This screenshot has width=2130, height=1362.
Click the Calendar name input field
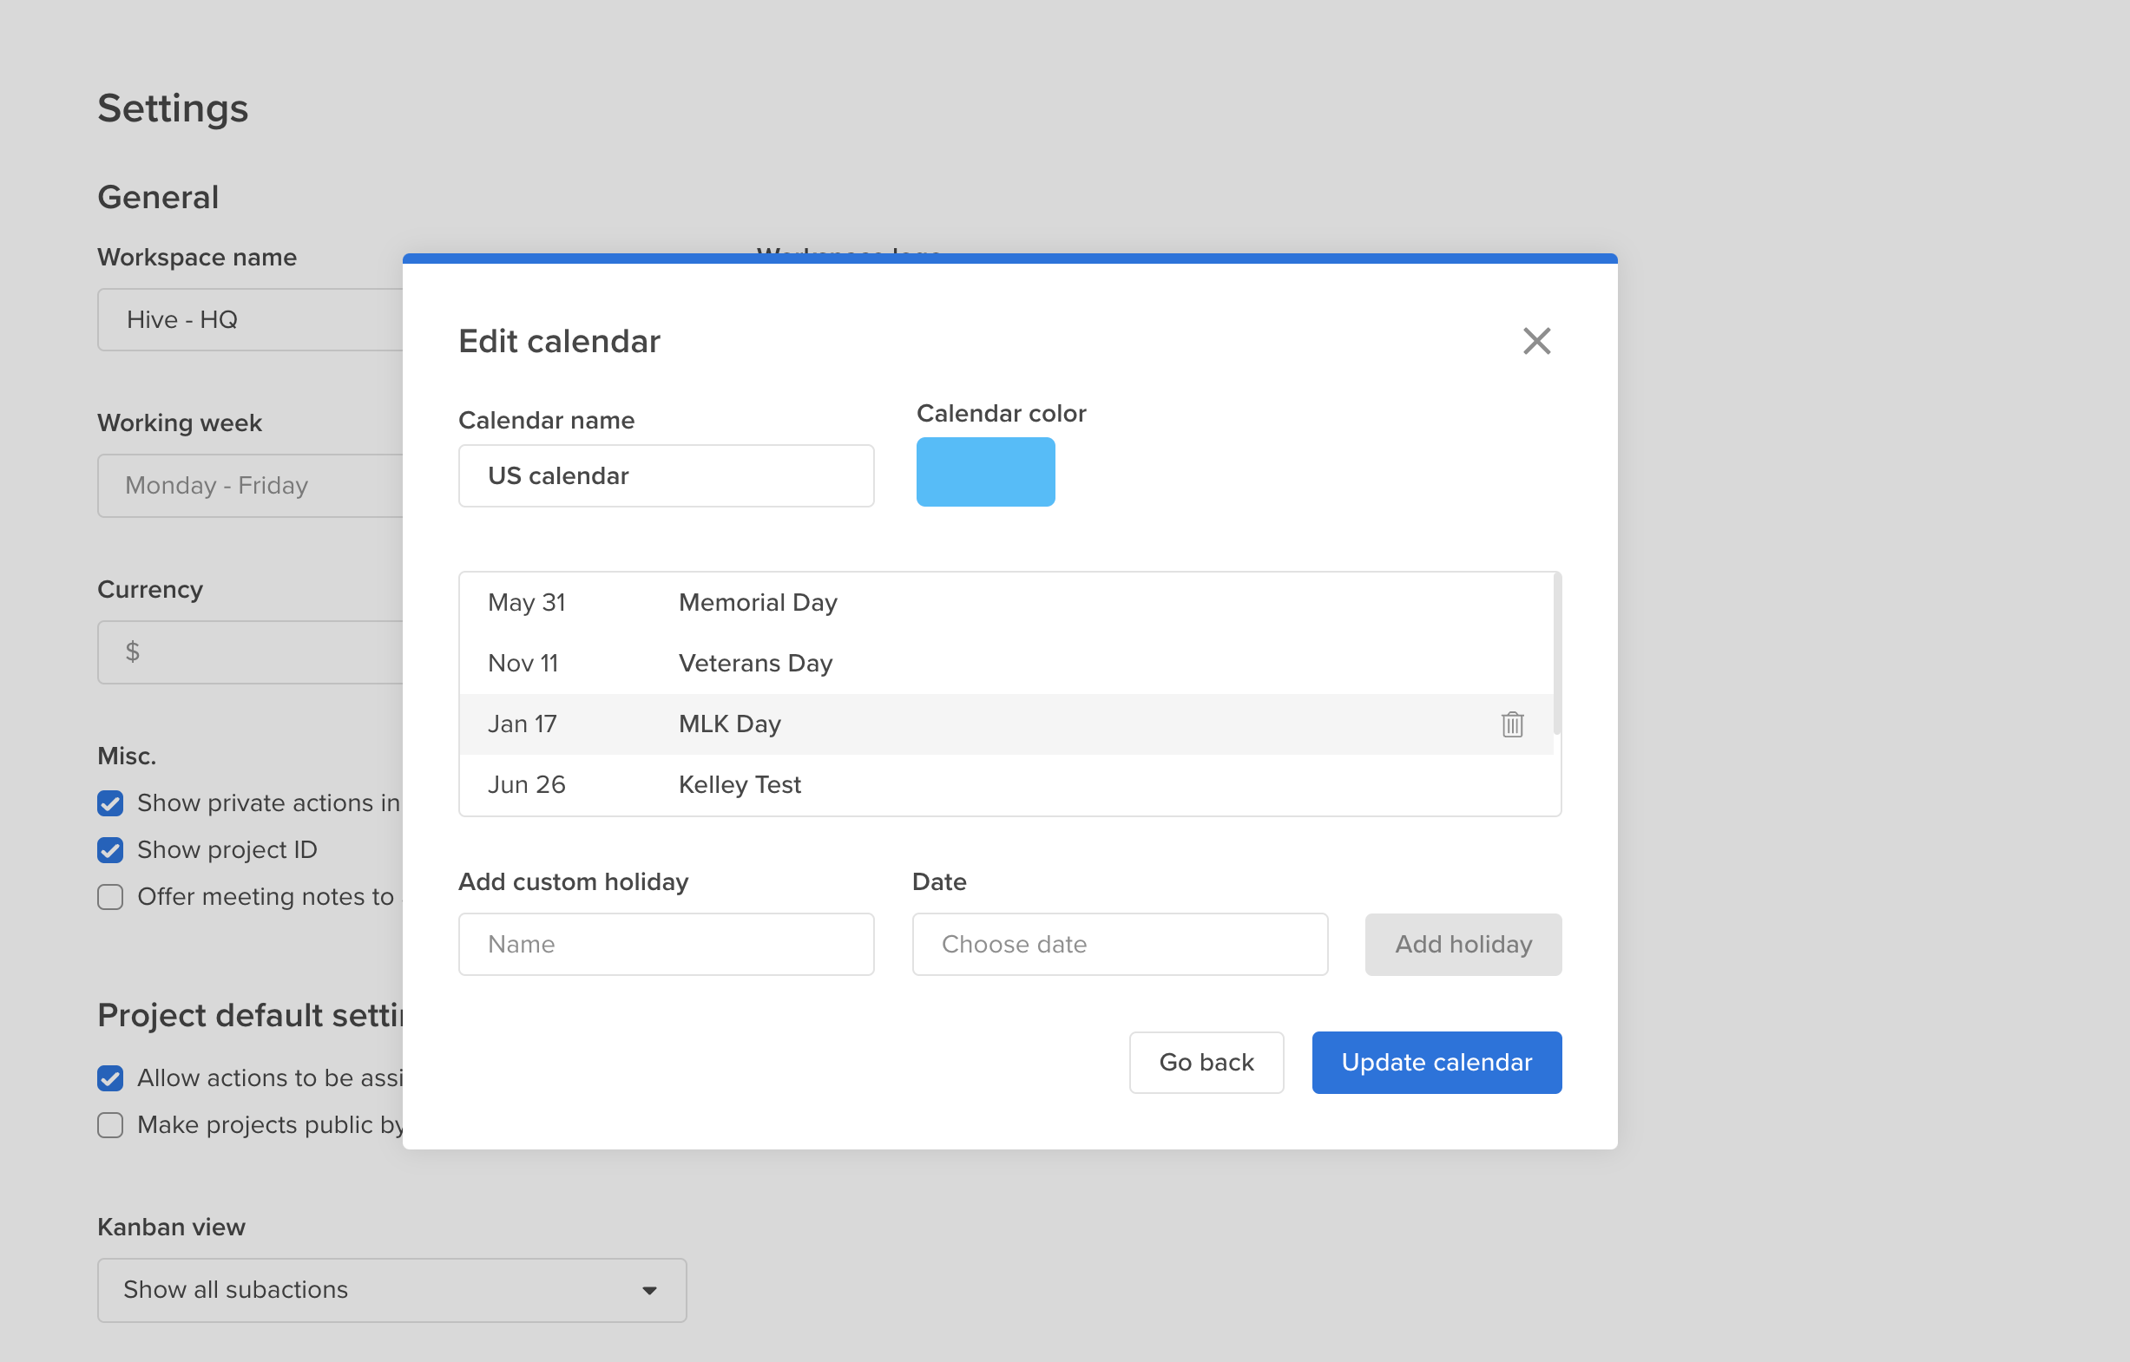[x=666, y=475]
